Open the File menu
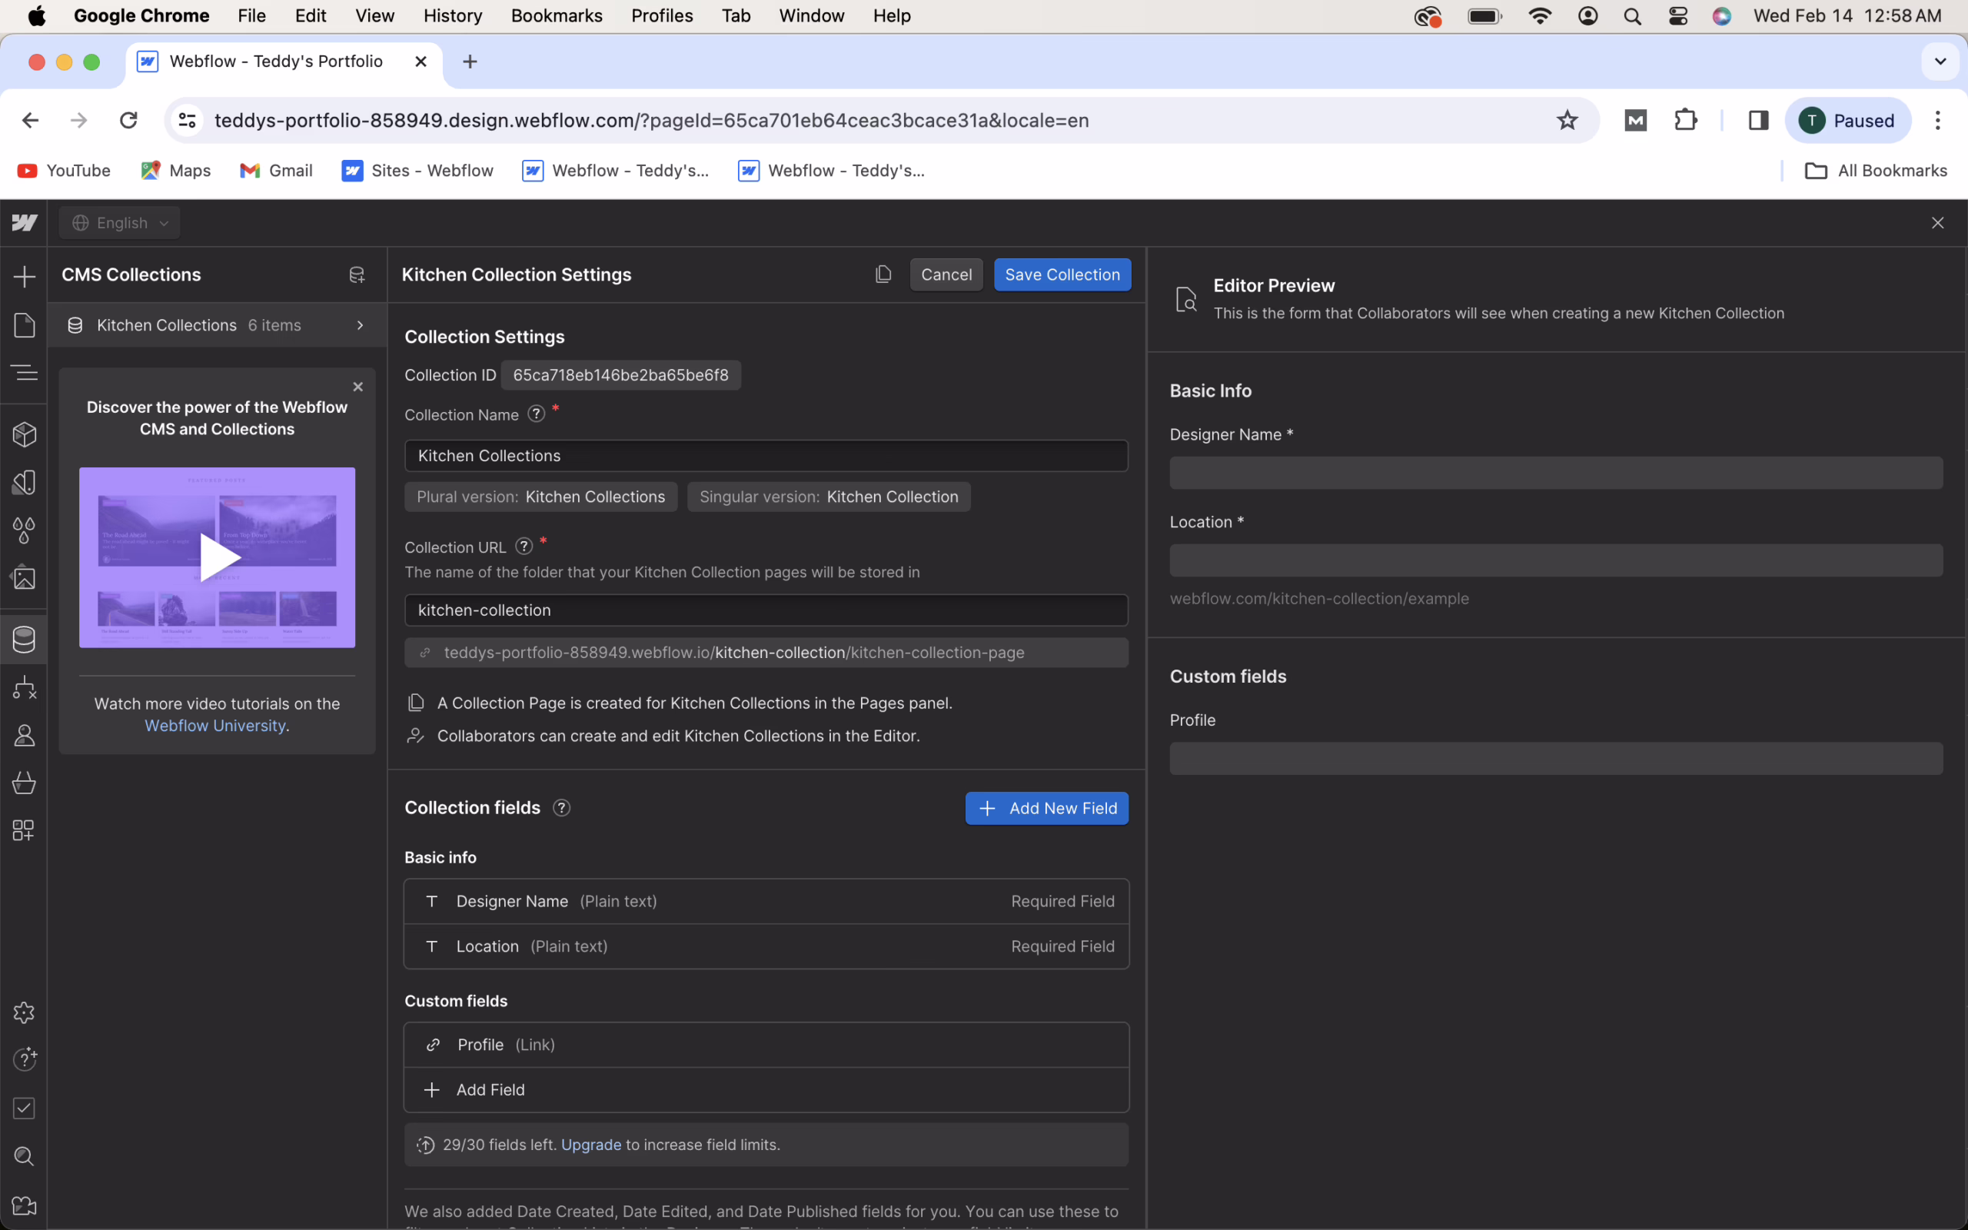This screenshot has height=1230, width=1968. click(251, 15)
